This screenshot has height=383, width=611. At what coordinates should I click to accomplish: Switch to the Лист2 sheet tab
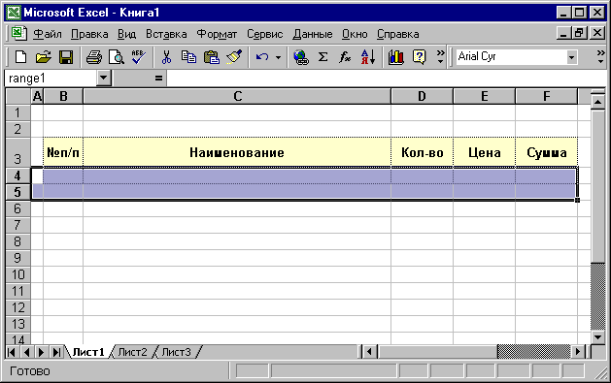[x=132, y=352]
